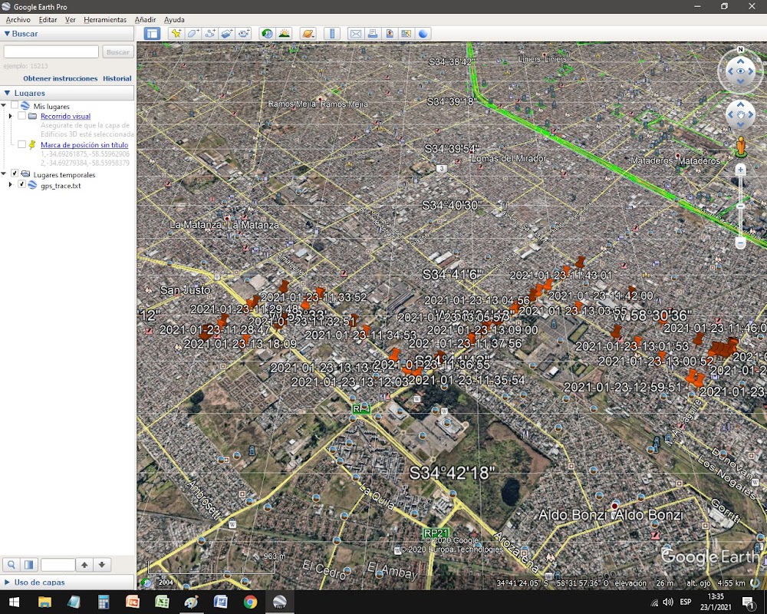767x614 pixels.
Task: Click the places search magnifier button
Action: [12, 565]
